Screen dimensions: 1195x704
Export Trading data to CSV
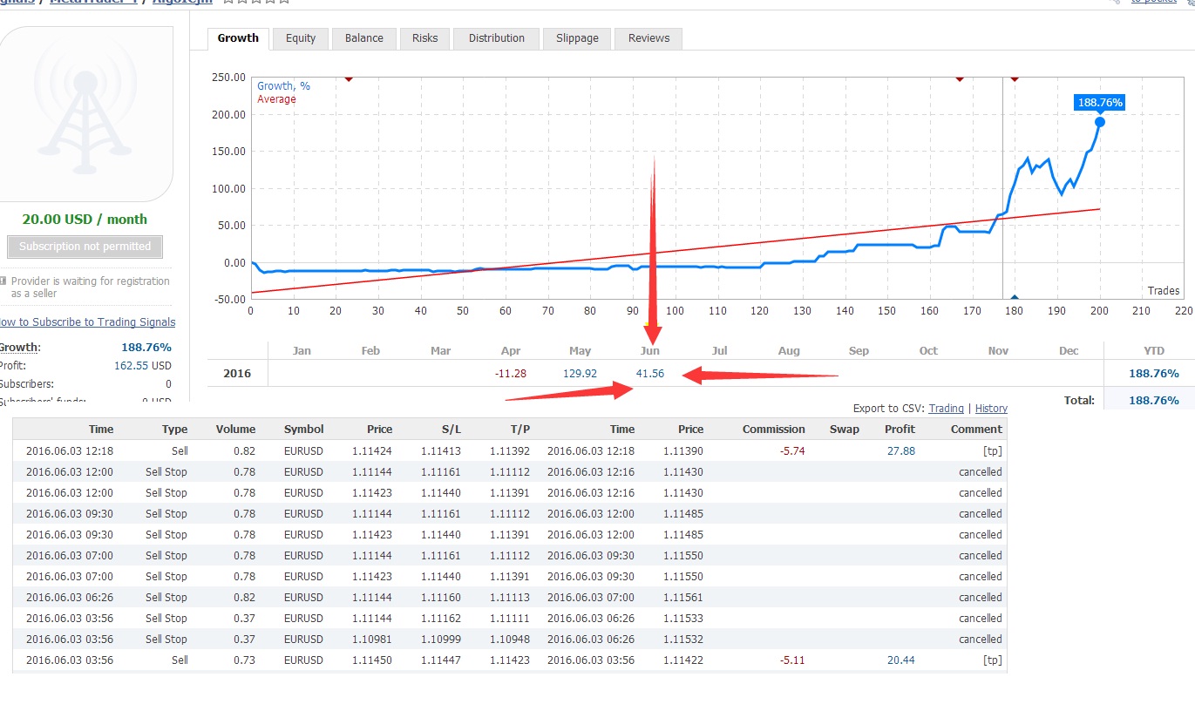point(946,409)
